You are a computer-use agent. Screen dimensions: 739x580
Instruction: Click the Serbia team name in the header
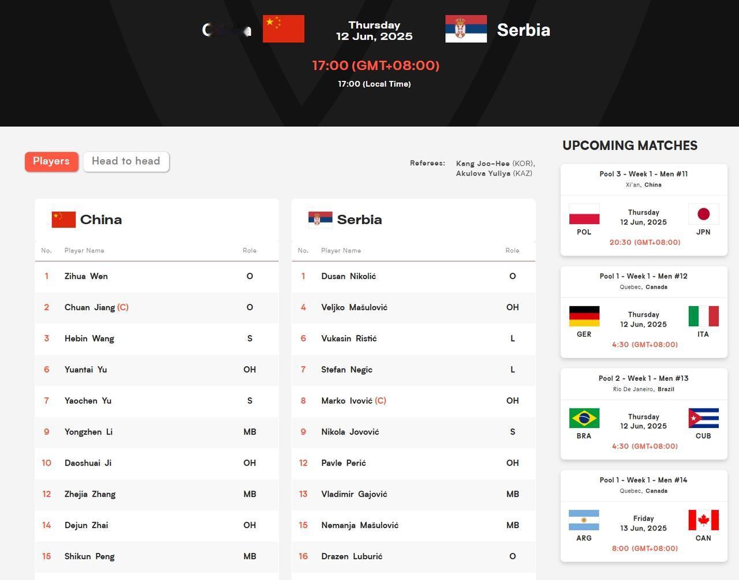(x=524, y=29)
